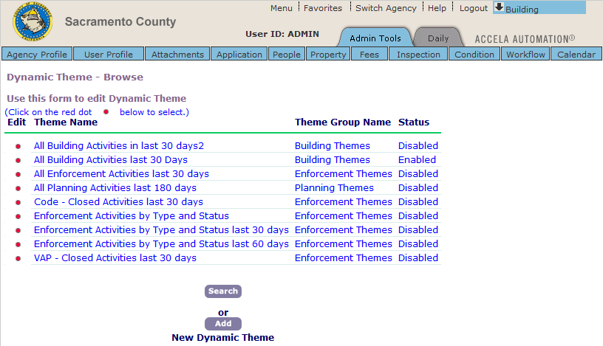This screenshot has width=603, height=346.
Task: Click red dot beside All Planning Activities last 180 days
Action: pyautogui.click(x=18, y=188)
